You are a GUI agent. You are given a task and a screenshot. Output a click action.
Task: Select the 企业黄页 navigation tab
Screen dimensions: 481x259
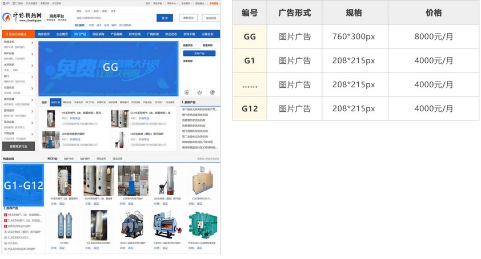coord(62,34)
